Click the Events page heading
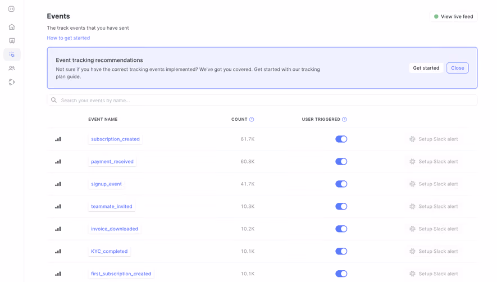The width and height of the screenshot is (497, 282). click(x=58, y=16)
